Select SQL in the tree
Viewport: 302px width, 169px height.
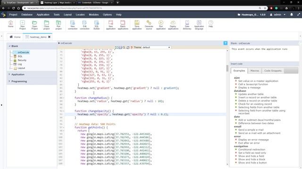pyautogui.click(x=20, y=56)
